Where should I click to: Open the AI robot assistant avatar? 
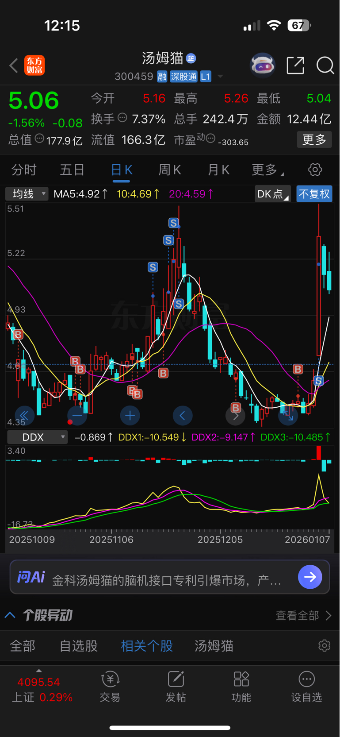pos(263,66)
